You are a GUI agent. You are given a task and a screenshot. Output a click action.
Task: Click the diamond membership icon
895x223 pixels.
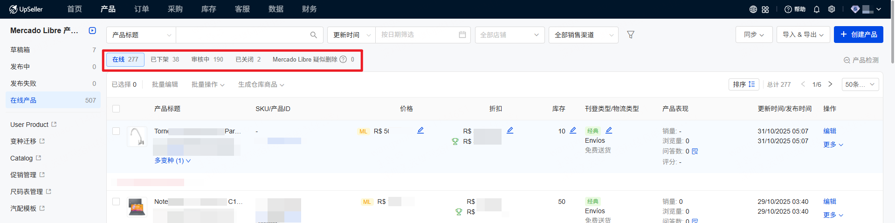pos(855,9)
